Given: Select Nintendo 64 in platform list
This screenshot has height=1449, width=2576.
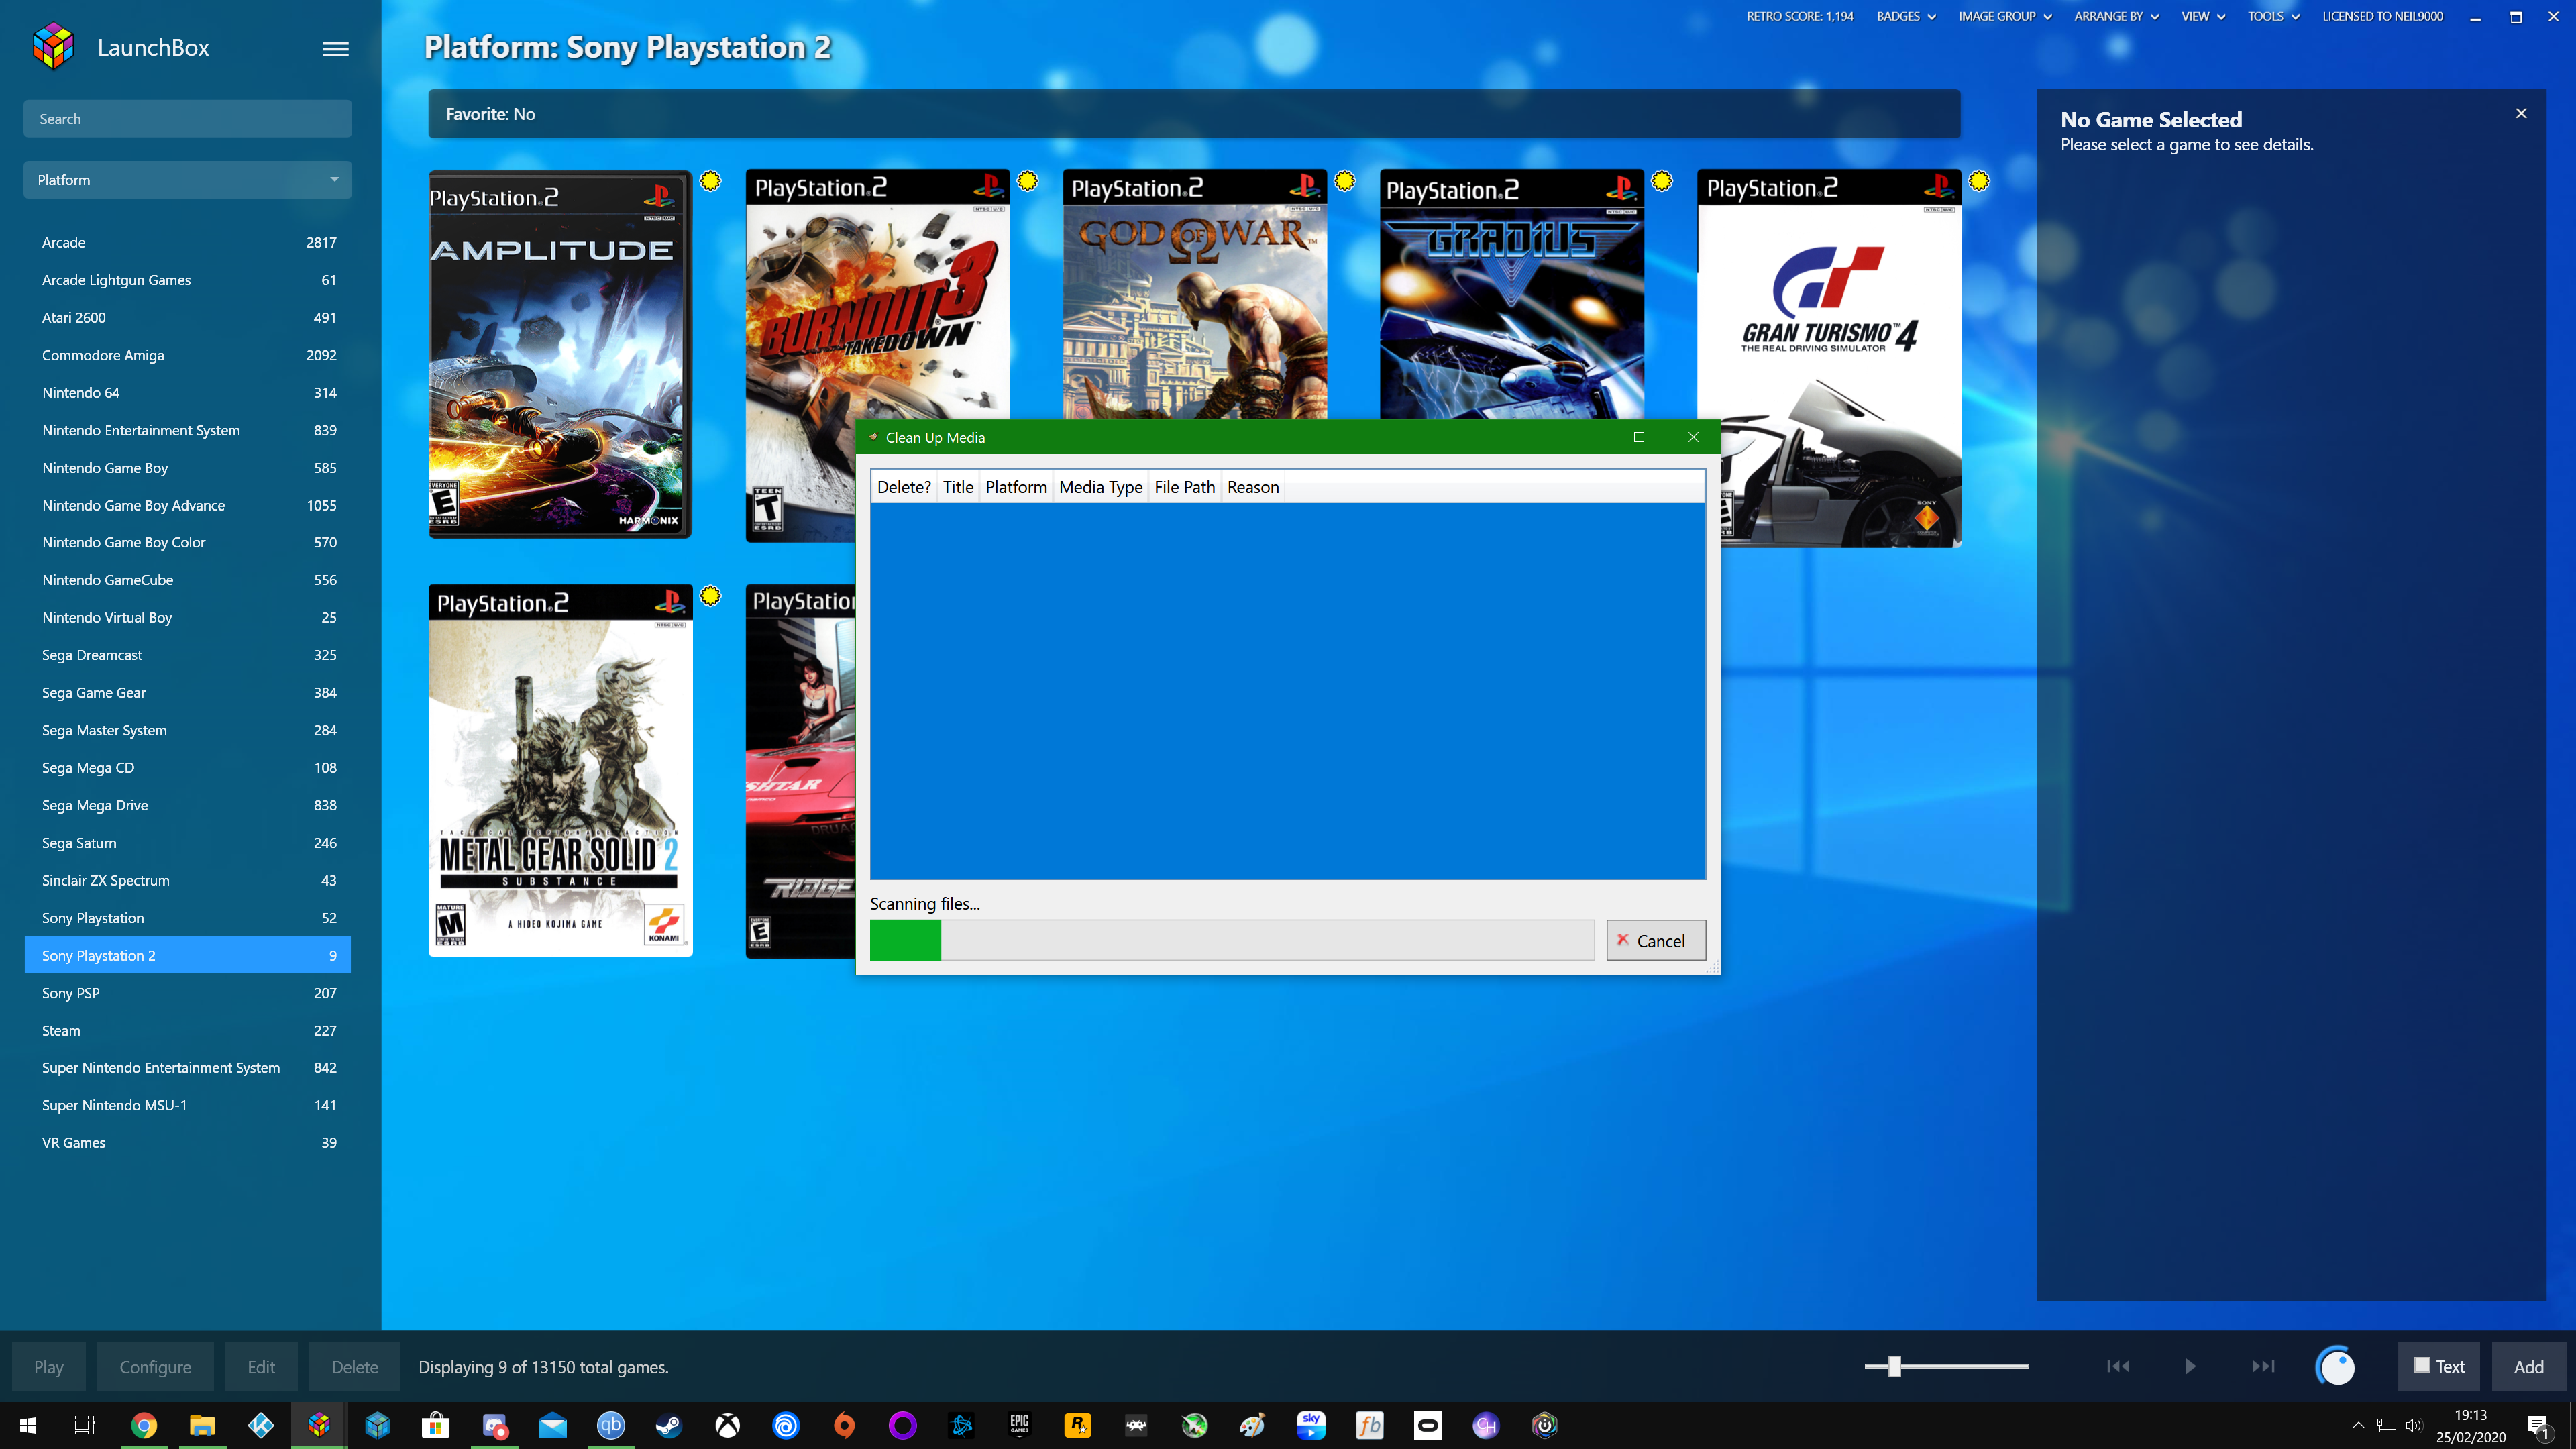Looking at the screenshot, I should 187,392.
